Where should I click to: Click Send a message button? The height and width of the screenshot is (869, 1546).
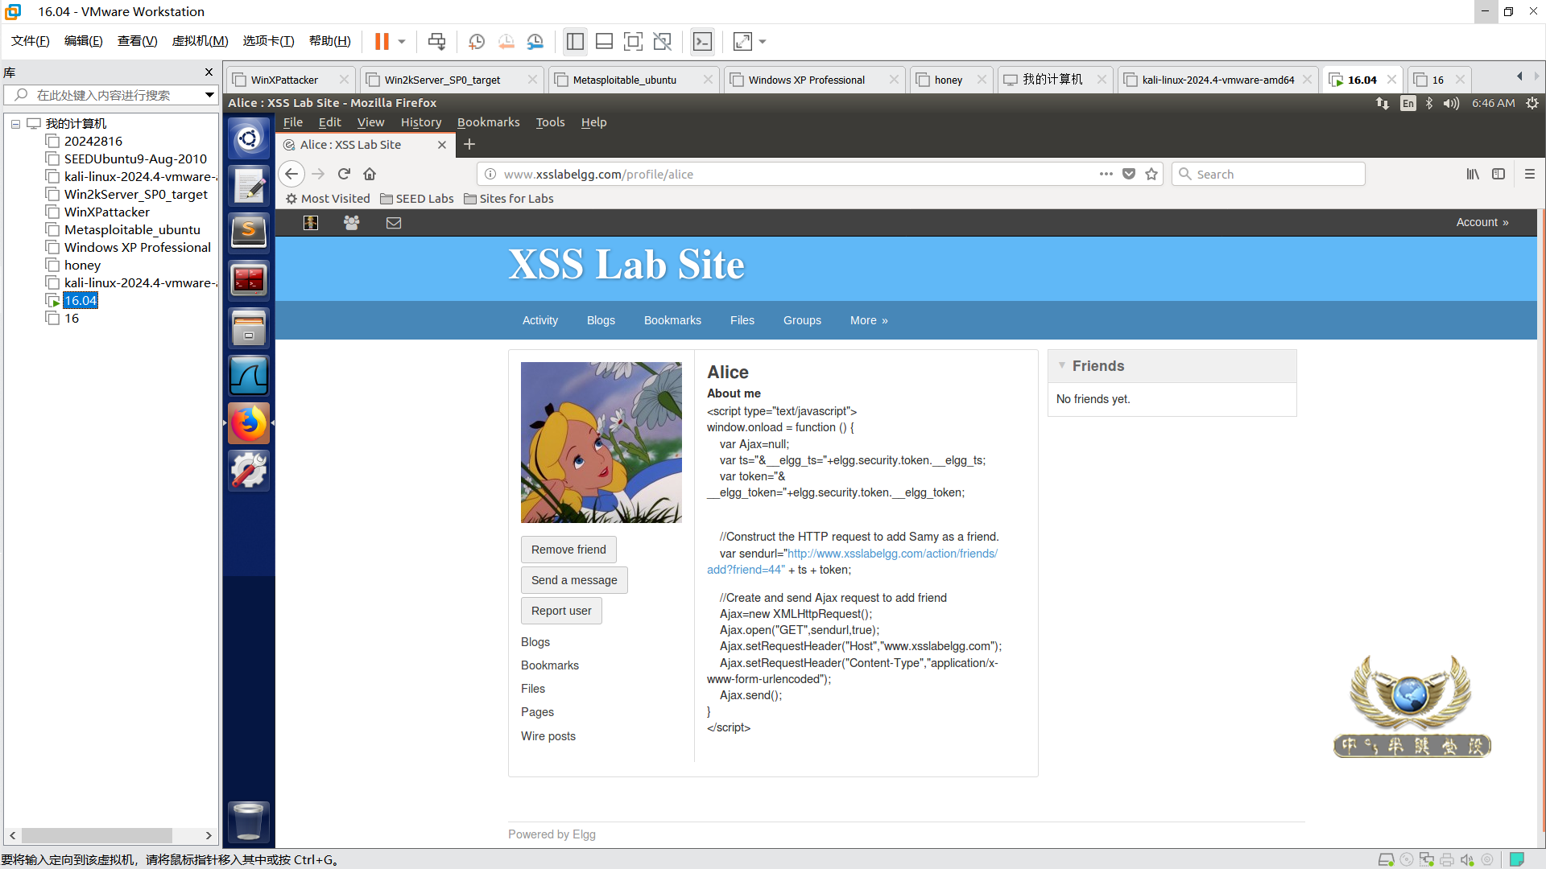tap(574, 580)
